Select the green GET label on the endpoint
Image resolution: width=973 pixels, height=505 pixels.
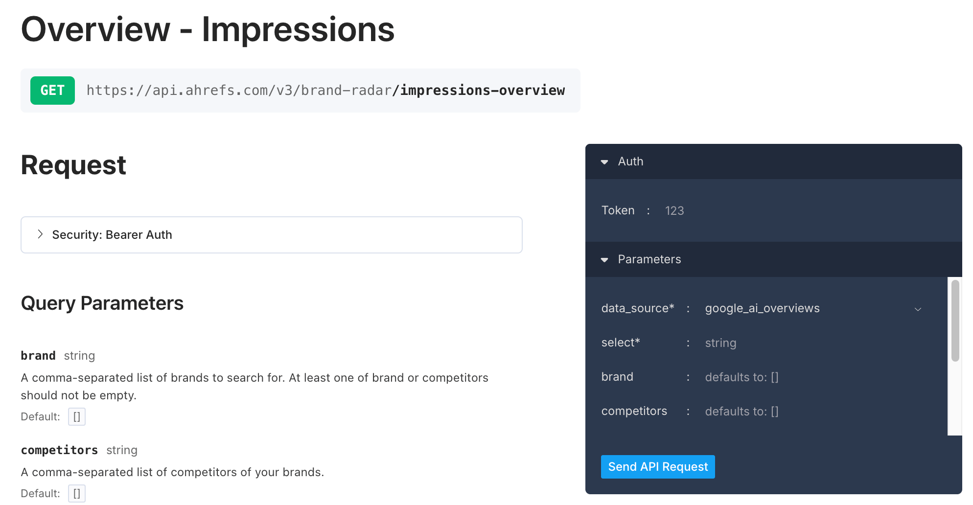(52, 91)
